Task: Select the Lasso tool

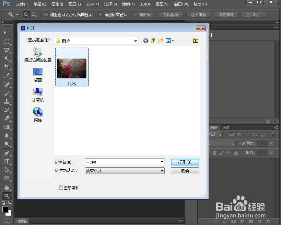Action: tap(7, 50)
